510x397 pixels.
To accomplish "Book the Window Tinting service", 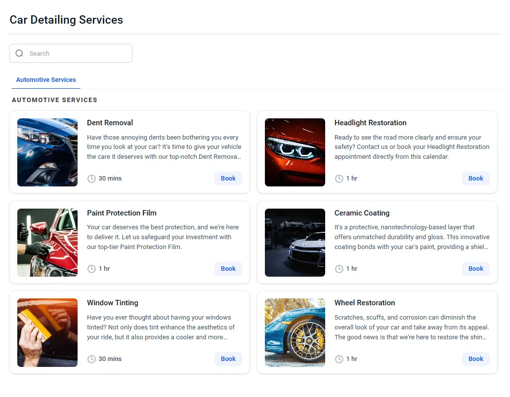I will tap(228, 359).
